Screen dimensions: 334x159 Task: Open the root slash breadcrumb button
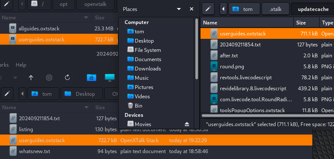pos(39,4)
